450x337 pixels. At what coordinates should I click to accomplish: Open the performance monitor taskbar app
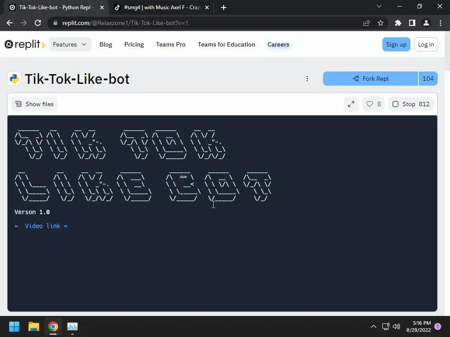point(73,326)
